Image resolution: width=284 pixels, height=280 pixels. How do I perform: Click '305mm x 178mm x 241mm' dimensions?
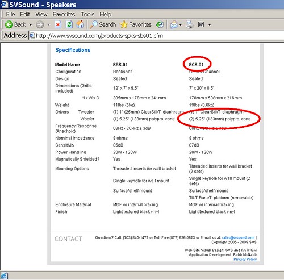tap(140, 98)
